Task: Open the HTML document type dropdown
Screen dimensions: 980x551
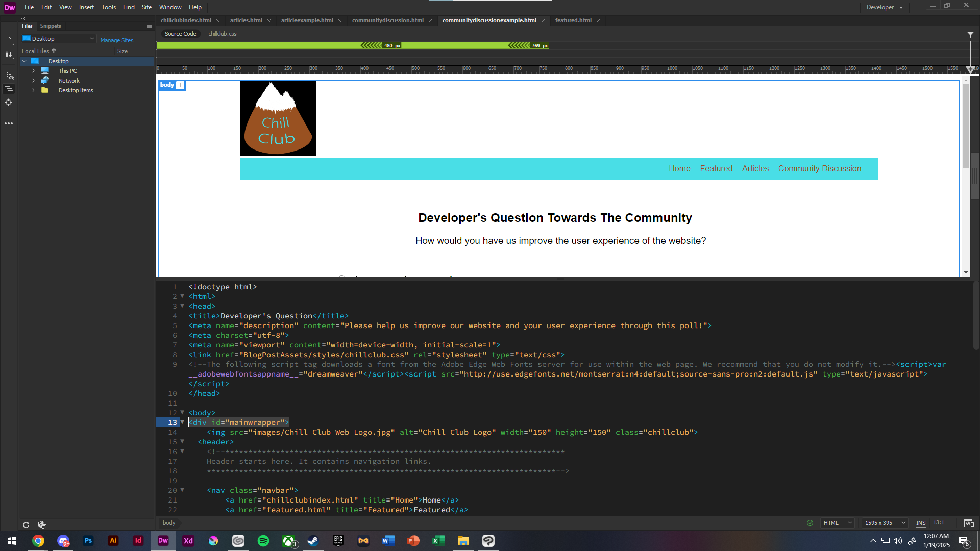Action: coord(838,523)
